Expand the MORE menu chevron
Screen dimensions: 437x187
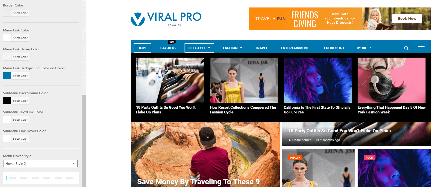point(371,48)
